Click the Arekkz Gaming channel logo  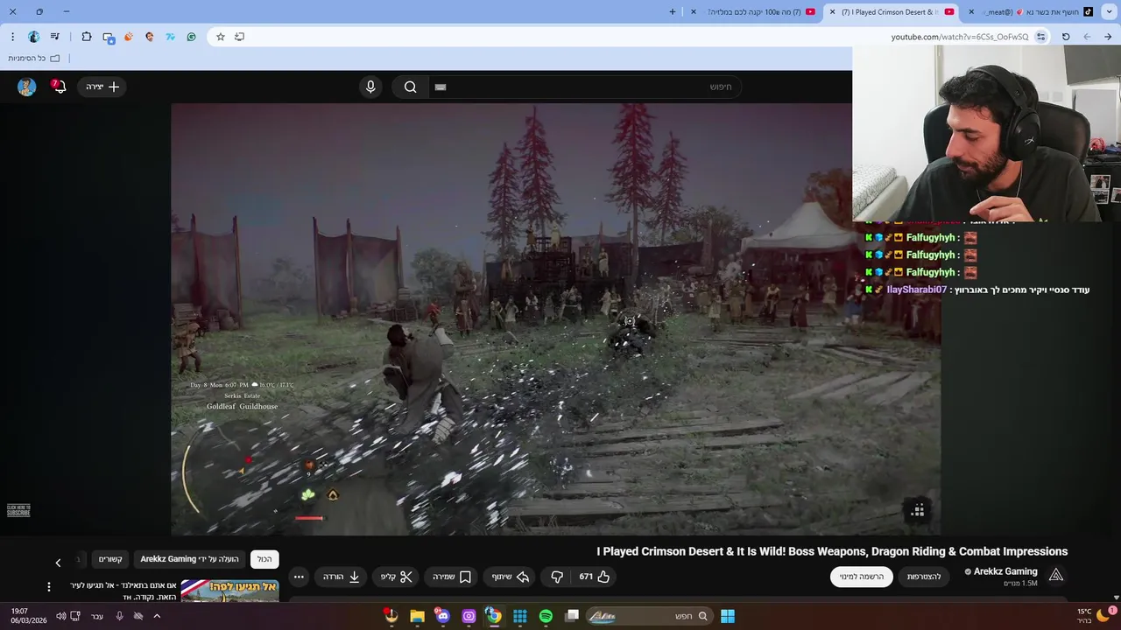[x=1056, y=575]
